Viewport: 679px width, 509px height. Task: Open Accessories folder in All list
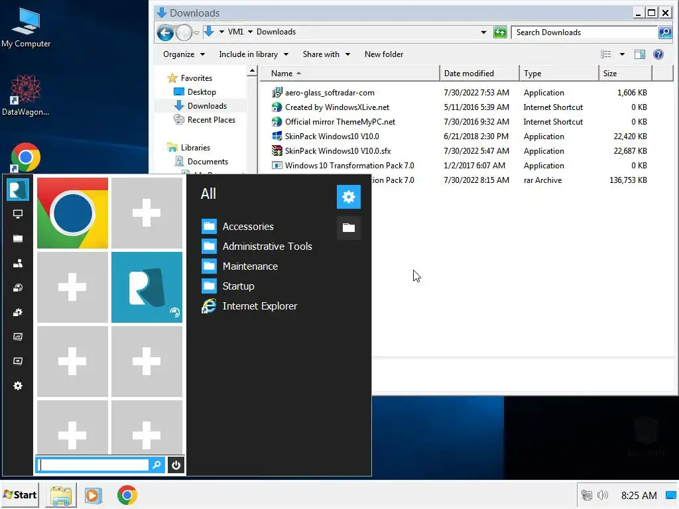coord(238,227)
